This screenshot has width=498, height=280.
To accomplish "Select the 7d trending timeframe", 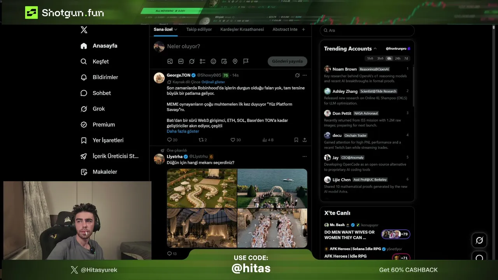I will [406, 58].
